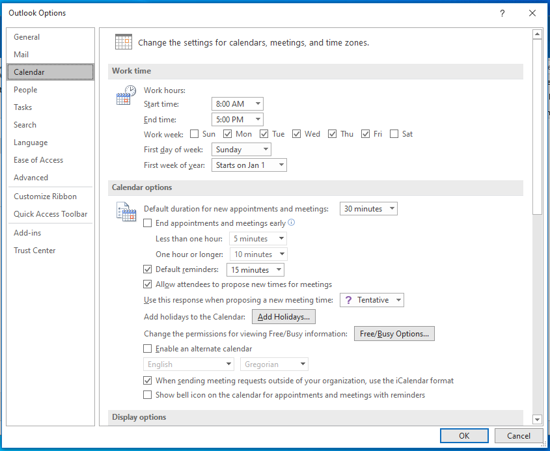Click the info icon beside End appointments early
The width and height of the screenshot is (550, 451).
tap(291, 223)
